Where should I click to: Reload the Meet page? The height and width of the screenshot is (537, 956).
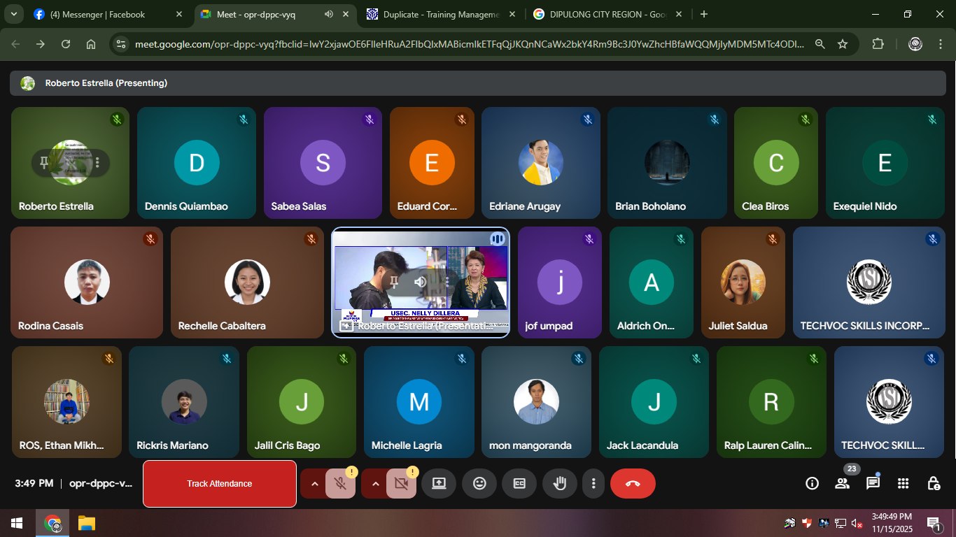[x=66, y=44]
